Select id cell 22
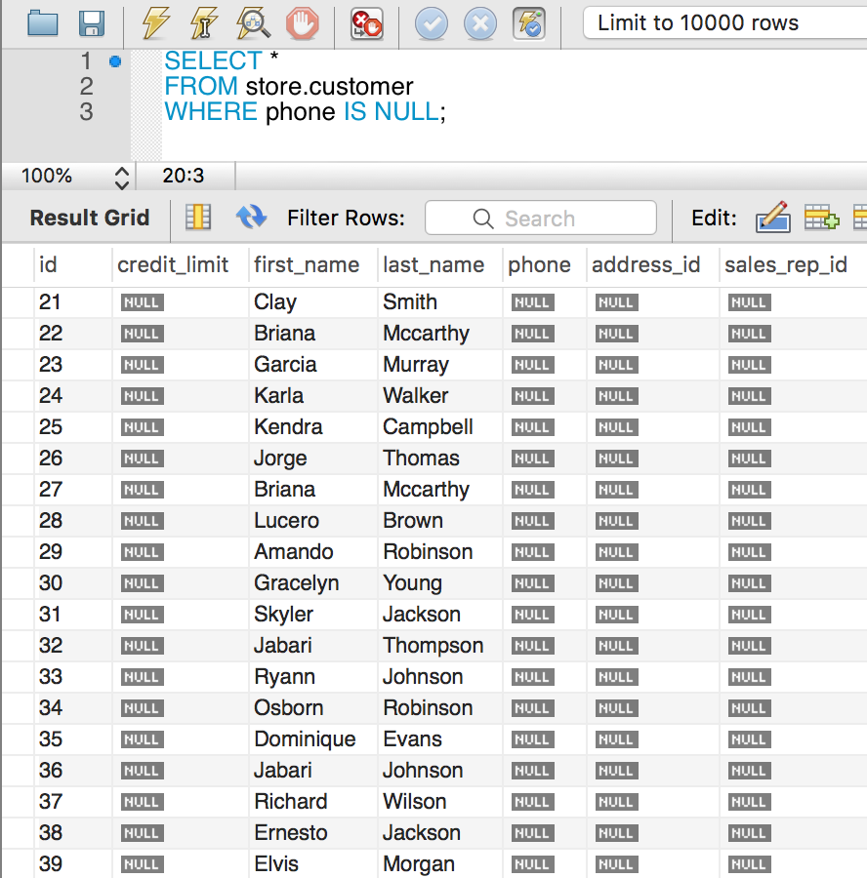 point(73,334)
